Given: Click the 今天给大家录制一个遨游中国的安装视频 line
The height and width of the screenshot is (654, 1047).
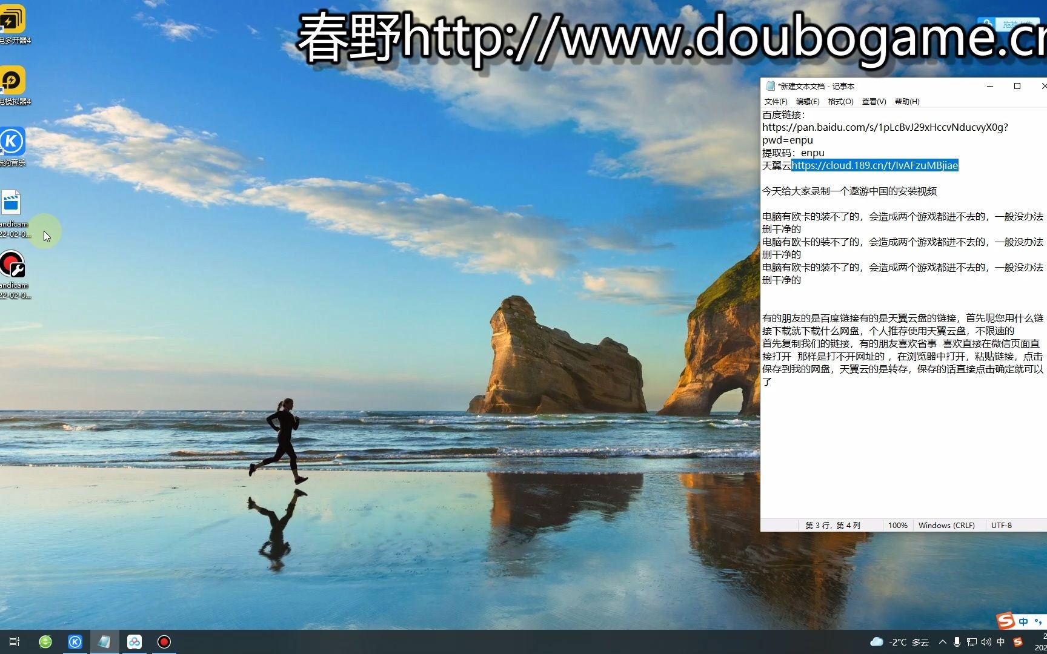Looking at the screenshot, I should (x=849, y=191).
